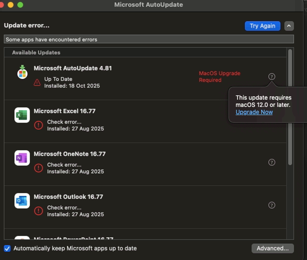Click the Try Again button
The image size is (307, 260).
click(262, 26)
